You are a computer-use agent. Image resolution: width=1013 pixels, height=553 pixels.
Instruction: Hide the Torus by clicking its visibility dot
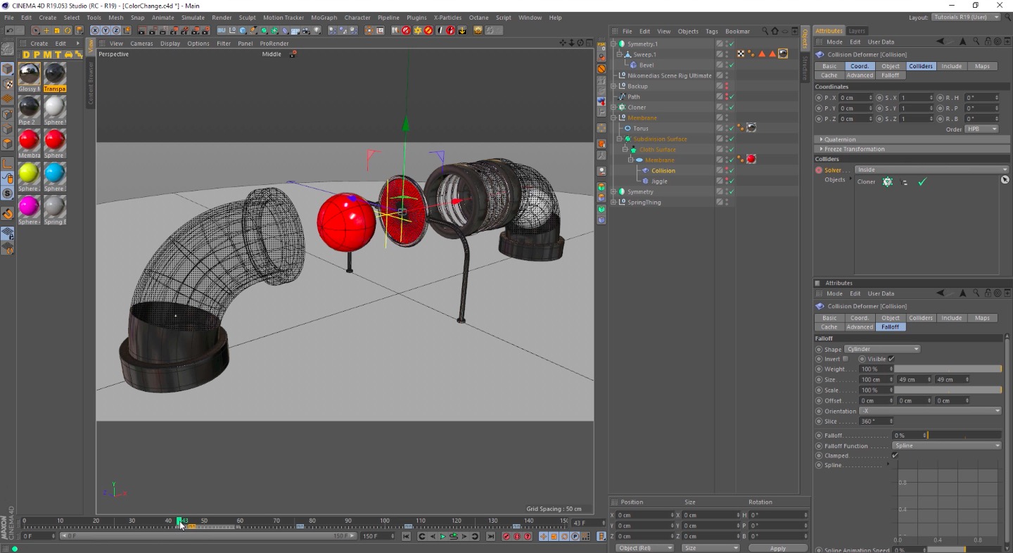pos(726,125)
